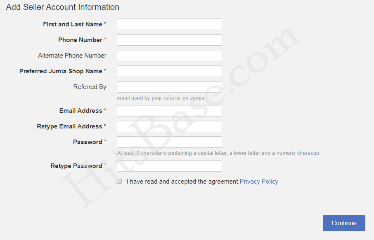374x240 pixels.
Task: Click the Retype Password field
Action: (169, 165)
